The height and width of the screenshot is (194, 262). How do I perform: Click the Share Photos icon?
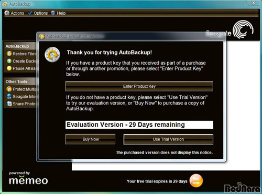[9, 104]
